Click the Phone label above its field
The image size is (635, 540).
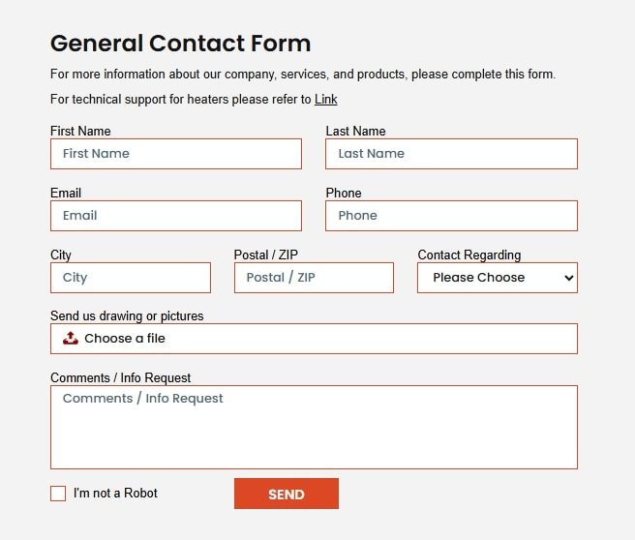[x=344, y=193]
